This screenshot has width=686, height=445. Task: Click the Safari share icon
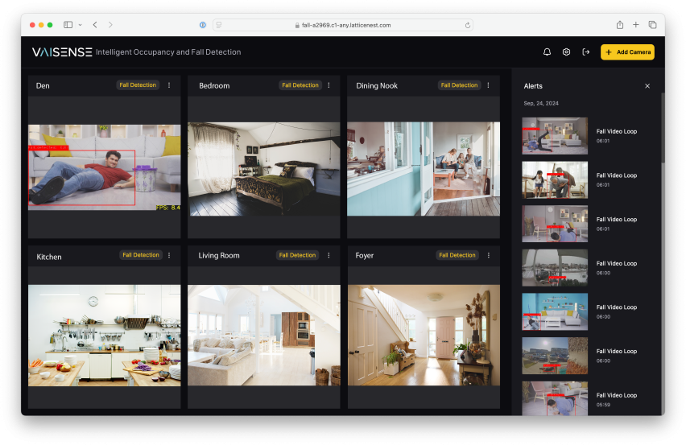click(620, 25)
